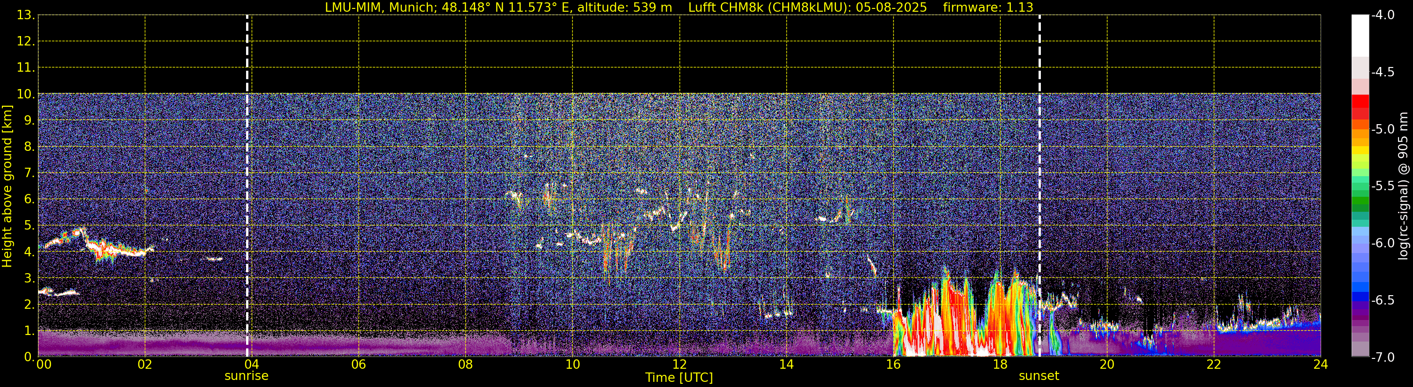
Task: Click the '12' tick on the time axis
Action: (x=680, y=365)
